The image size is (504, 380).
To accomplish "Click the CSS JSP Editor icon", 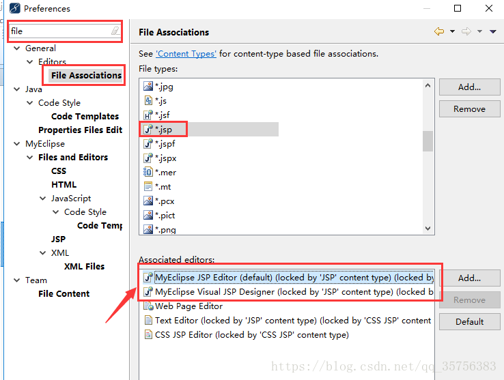I will tap(148, 334).
